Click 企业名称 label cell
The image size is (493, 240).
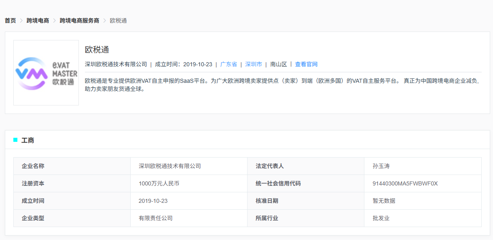(x=72, y=166)
